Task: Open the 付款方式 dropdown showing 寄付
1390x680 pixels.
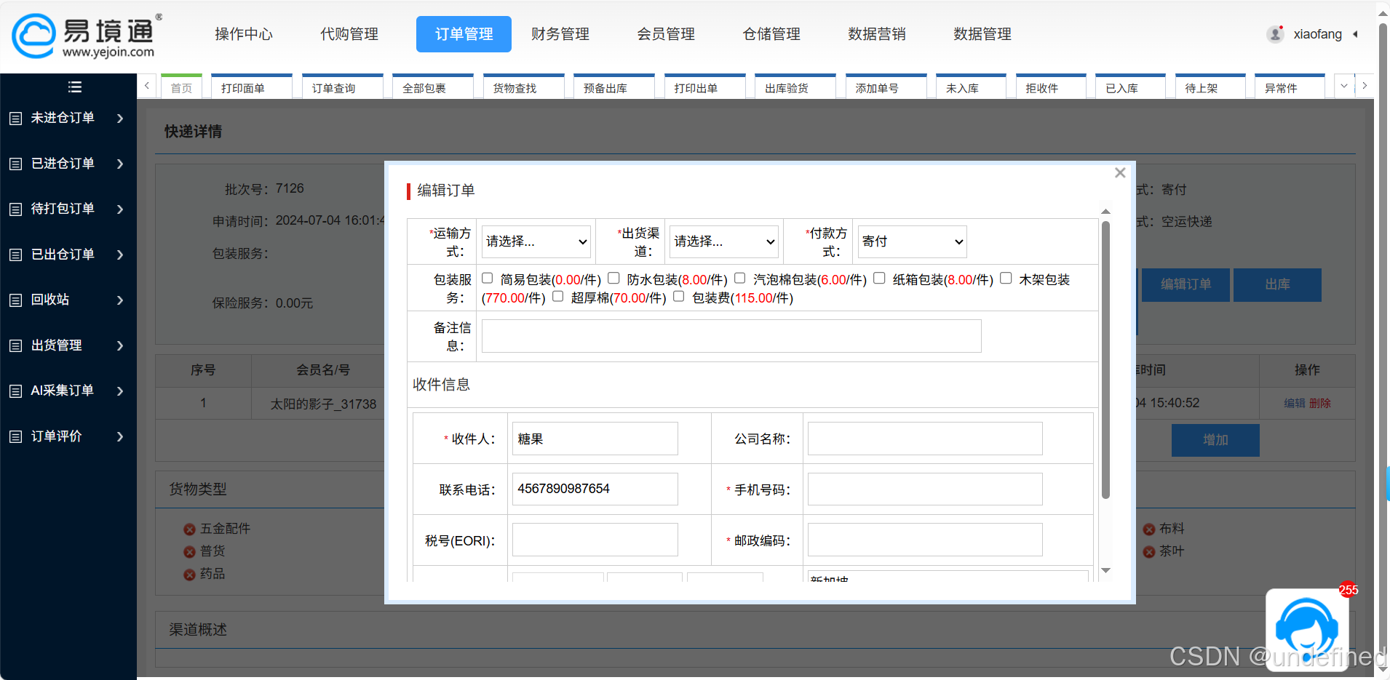Action: (913, 241)
